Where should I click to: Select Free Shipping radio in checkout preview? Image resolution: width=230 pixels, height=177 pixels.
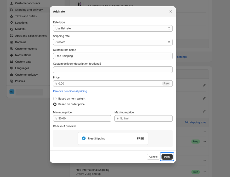coord(84,138)
